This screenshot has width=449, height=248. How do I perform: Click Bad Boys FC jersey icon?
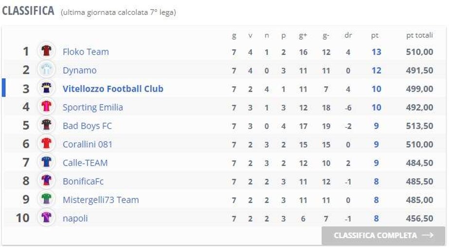coord(46,125)
